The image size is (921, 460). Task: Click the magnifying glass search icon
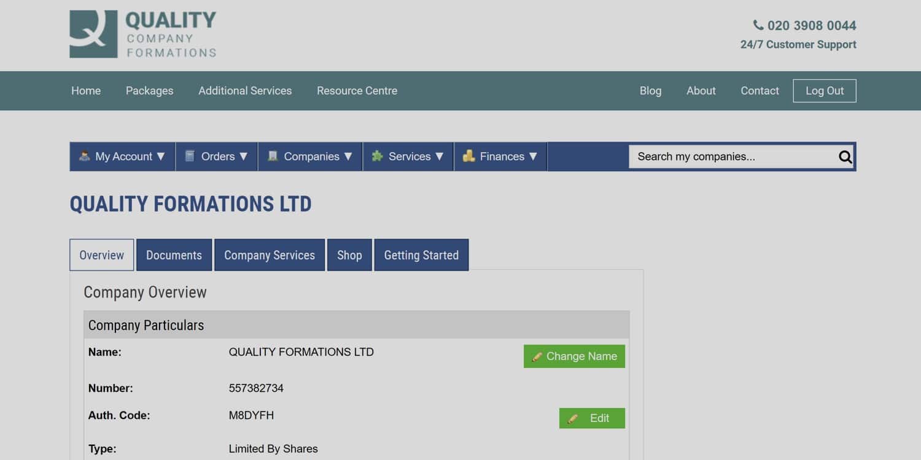click(845, 157)
